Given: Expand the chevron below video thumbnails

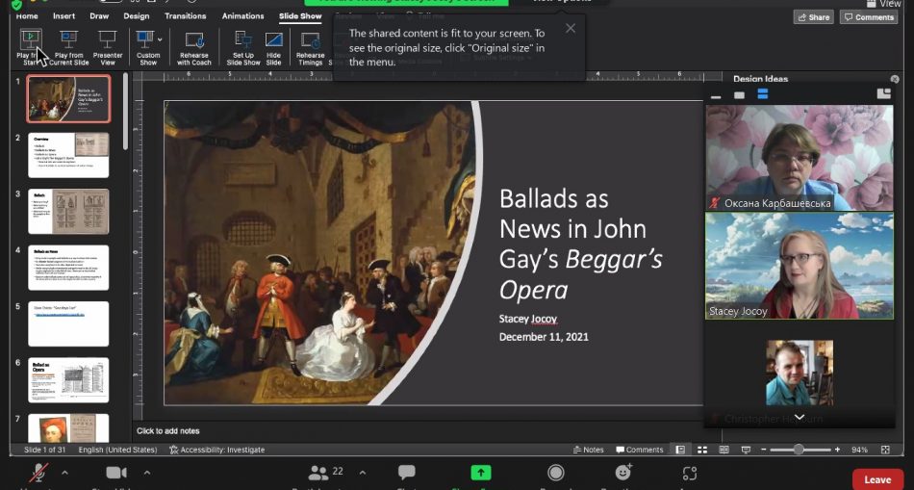Looking at the screenshot, I should click(799, 416).
